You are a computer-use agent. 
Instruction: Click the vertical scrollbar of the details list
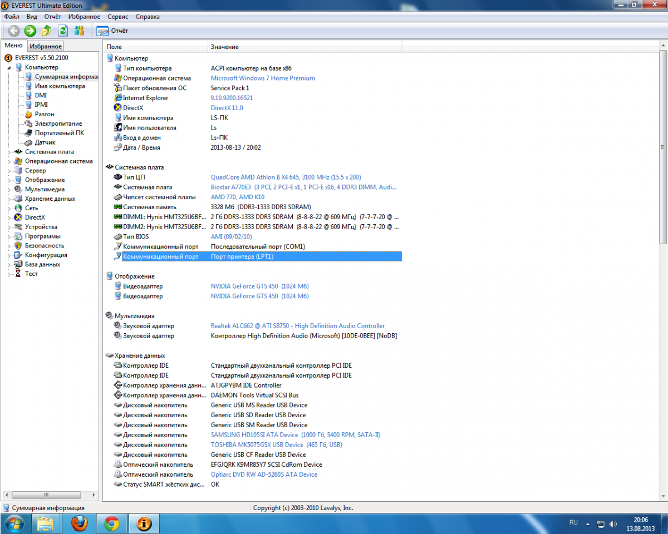tap(662, 147)
